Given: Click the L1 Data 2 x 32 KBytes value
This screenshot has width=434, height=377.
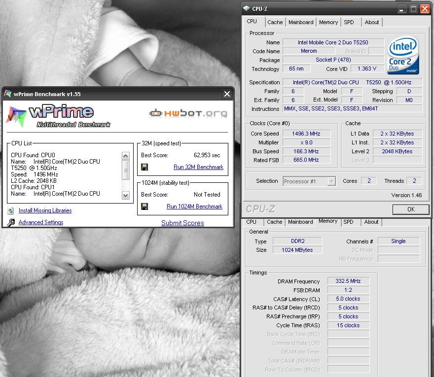Looking at the screenshot, I should (397, 134).
